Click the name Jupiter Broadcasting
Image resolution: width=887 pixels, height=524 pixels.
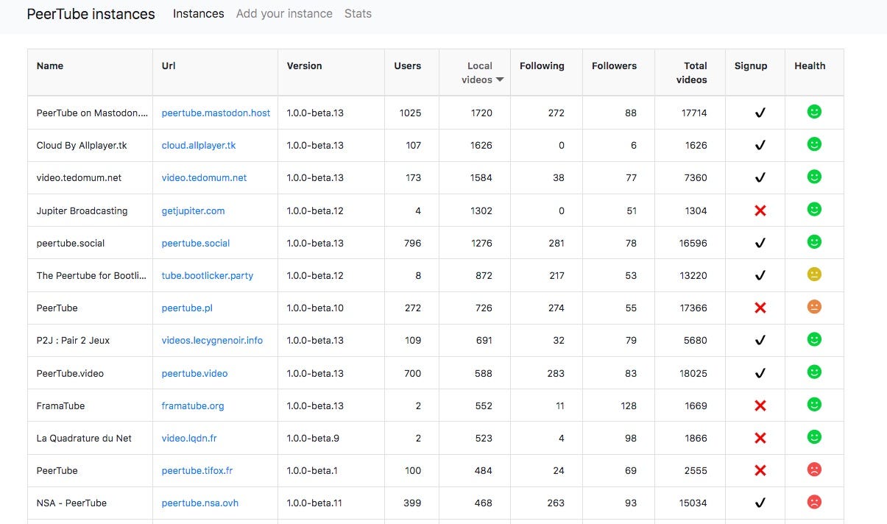(82, 210)
